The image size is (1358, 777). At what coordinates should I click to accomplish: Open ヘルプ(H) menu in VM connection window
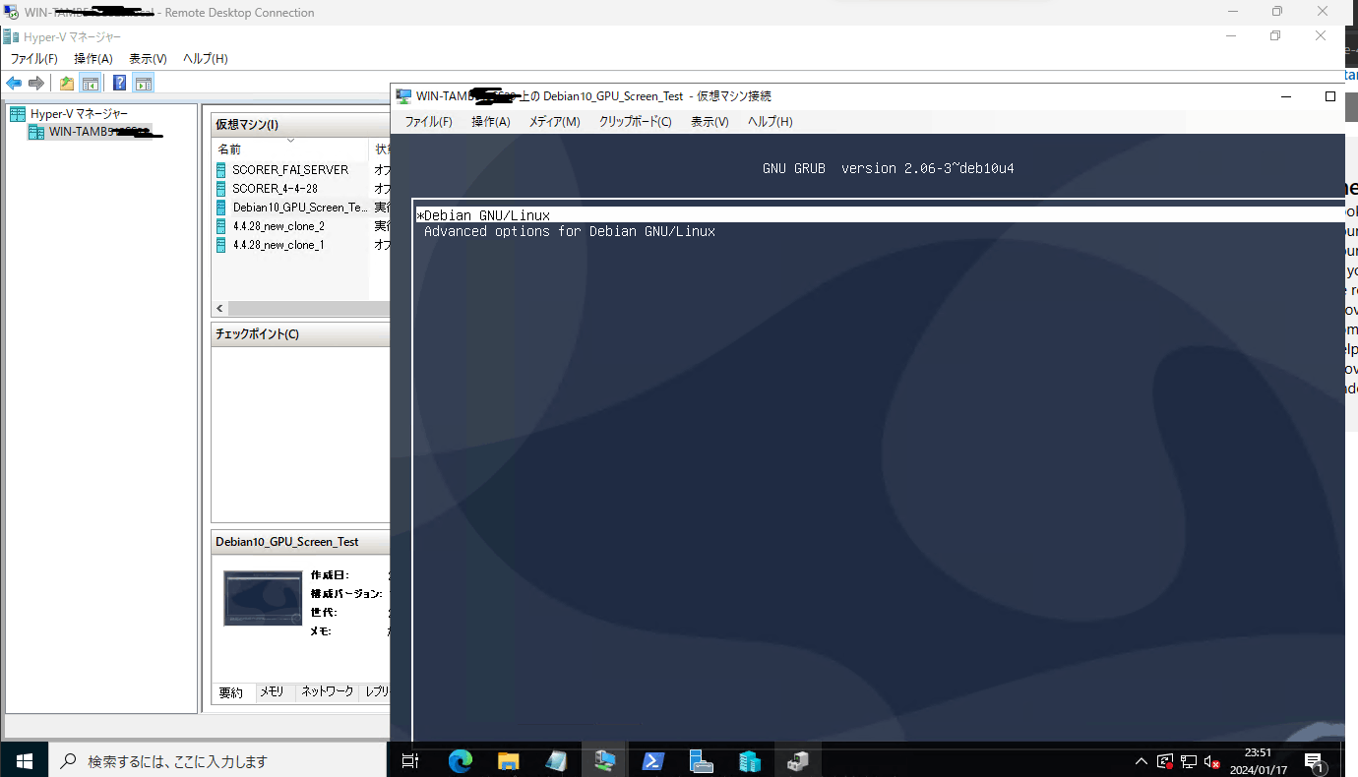[x=770, y=122]
